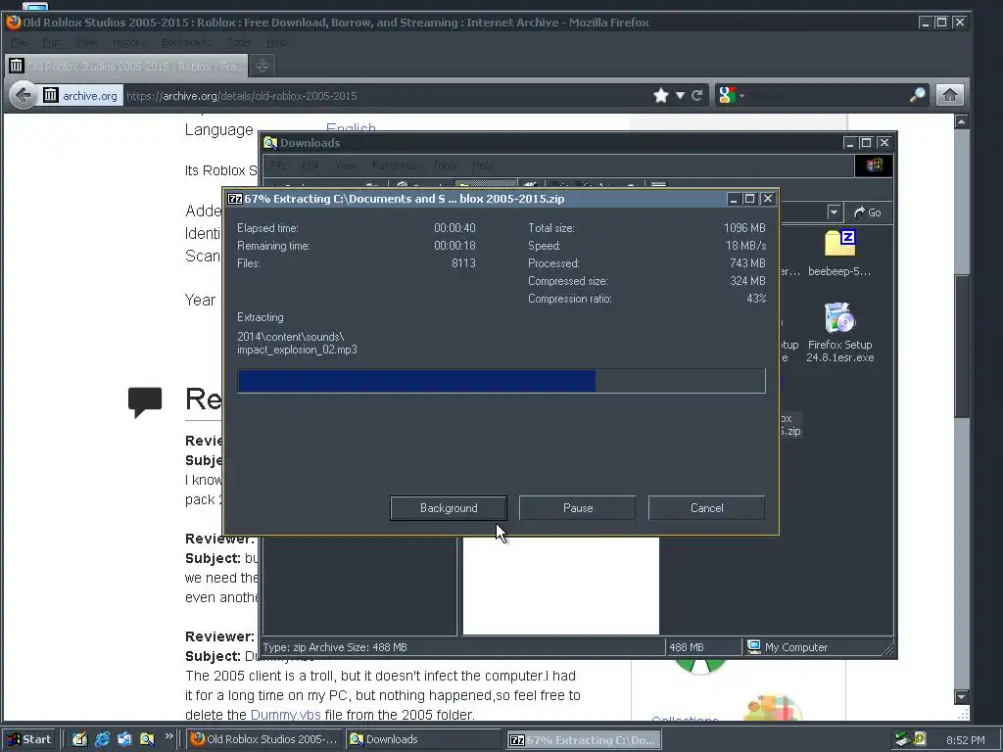Open Downloads window Help menu
This screenshot has width=1003, height=752.
pos(482,165)
